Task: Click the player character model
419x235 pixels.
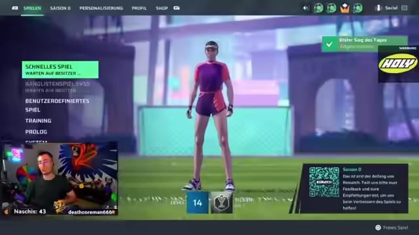Action: (x=211, y=116)
